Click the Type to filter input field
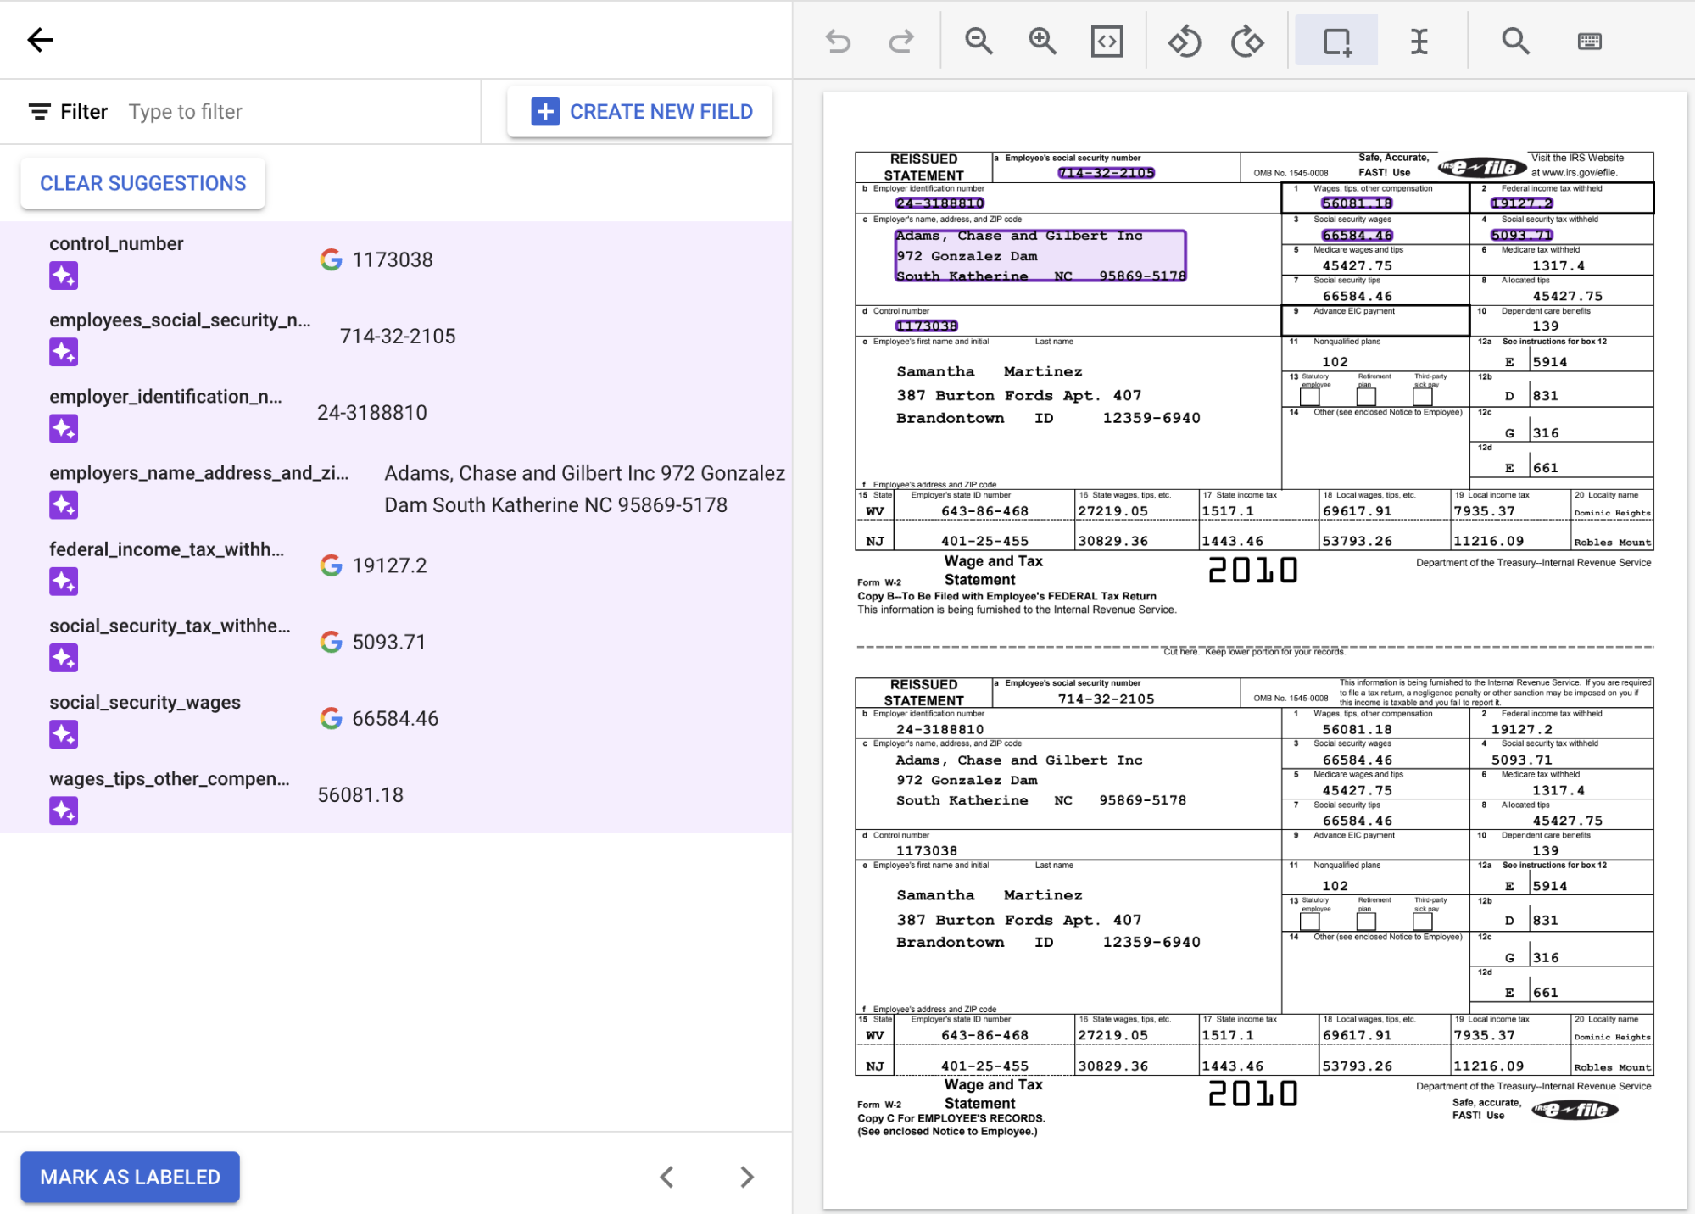Viewport: 1695px width, 1214px height. tap(237, 111)
